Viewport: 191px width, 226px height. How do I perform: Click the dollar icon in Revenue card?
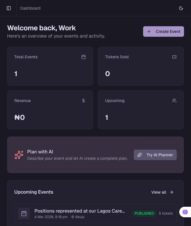[84, 101]
